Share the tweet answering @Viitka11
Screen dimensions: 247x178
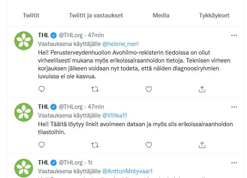[202, 145]
